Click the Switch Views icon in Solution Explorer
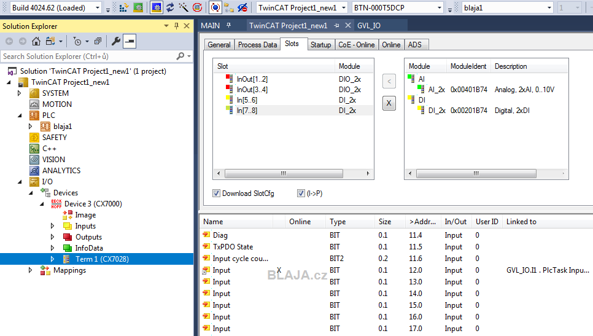Screen dimensions: 593x336 [50, 41]
